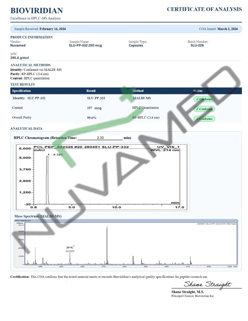Click the Test Results heading

23,84
